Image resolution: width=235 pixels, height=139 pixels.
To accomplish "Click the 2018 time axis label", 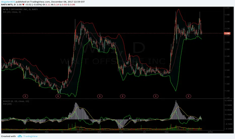I will (x=210, y=132).
